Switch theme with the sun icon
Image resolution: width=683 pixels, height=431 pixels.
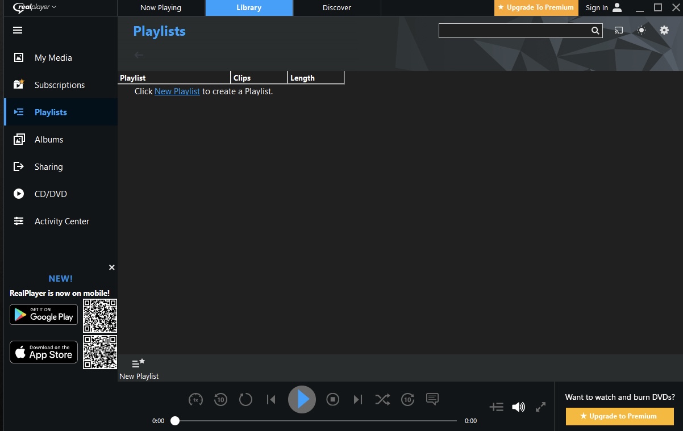tap(641, 30)
